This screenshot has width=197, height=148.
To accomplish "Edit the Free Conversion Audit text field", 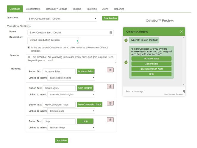I will pyautogui.click(x=59, y=105).
